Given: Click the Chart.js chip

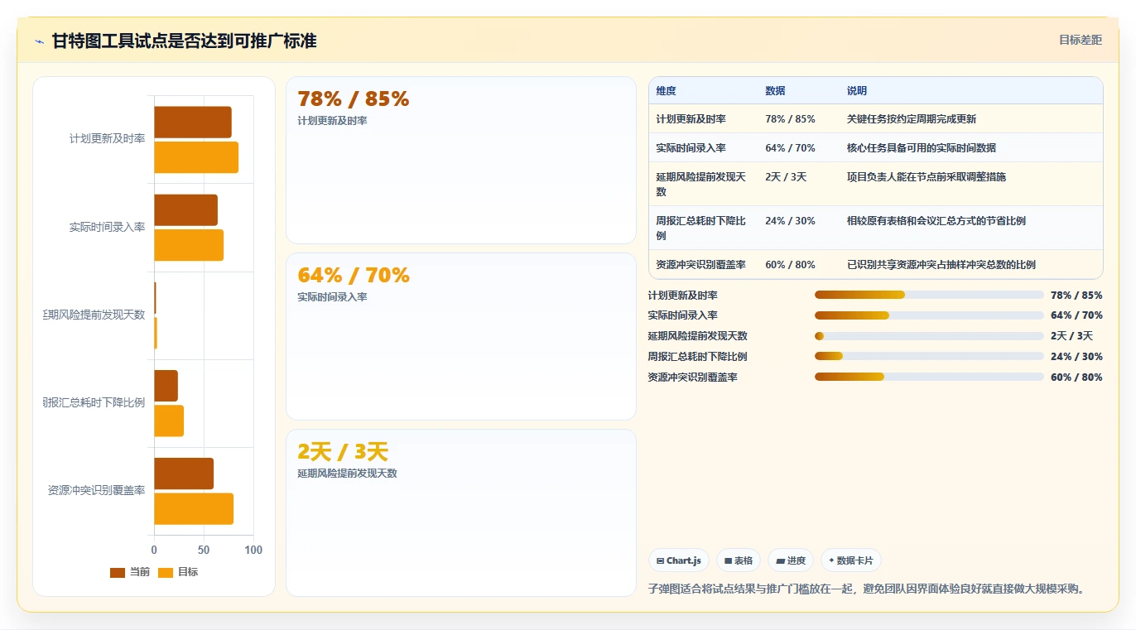Looking at the screenshot, I should pos(678,560).
